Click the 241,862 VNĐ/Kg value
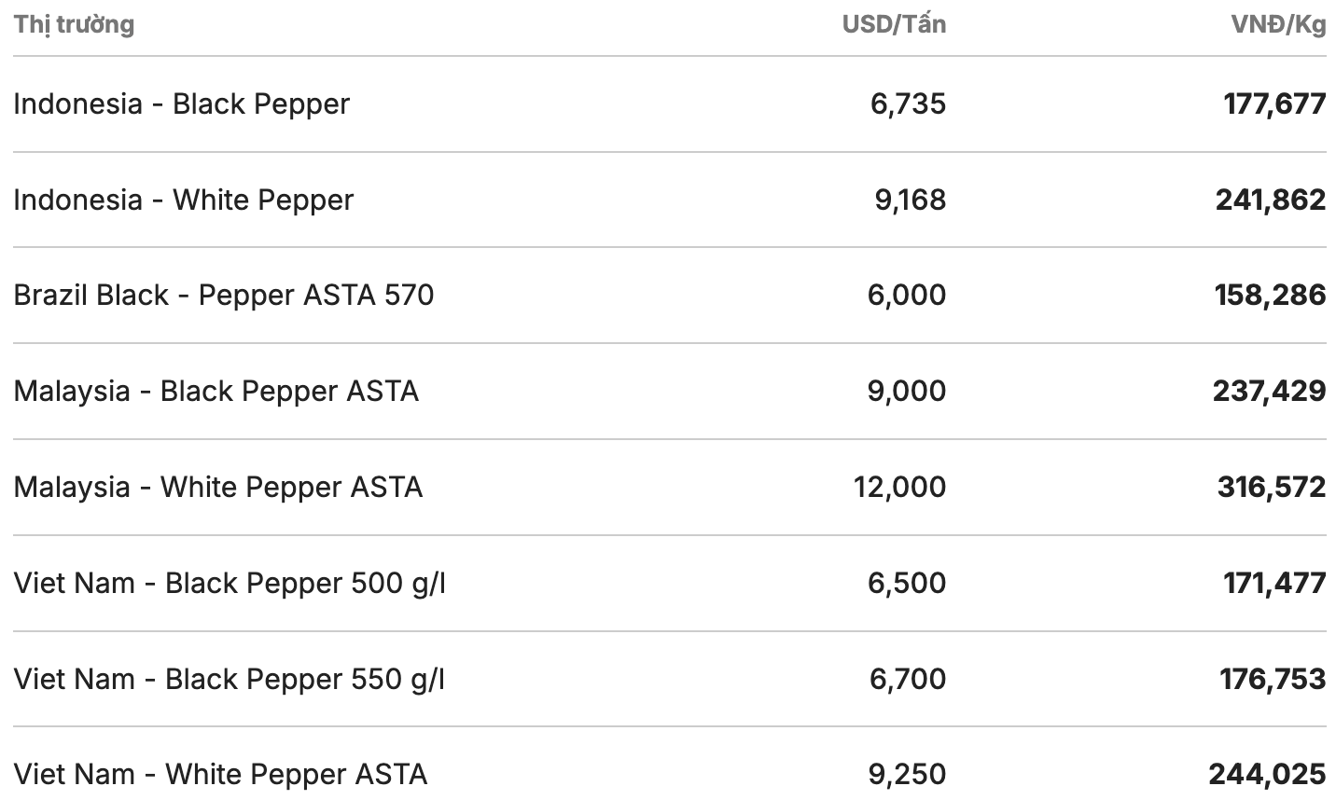 click(1270, 200)
